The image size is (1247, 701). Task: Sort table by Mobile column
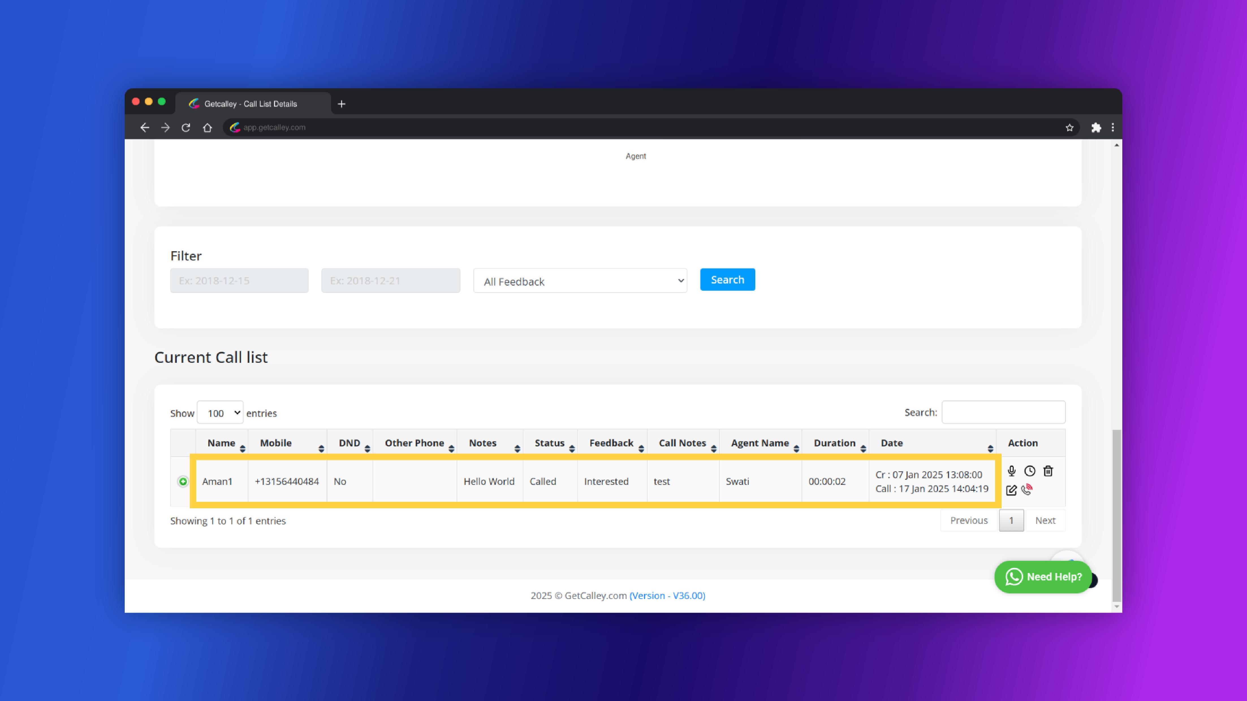coord(288,443)
